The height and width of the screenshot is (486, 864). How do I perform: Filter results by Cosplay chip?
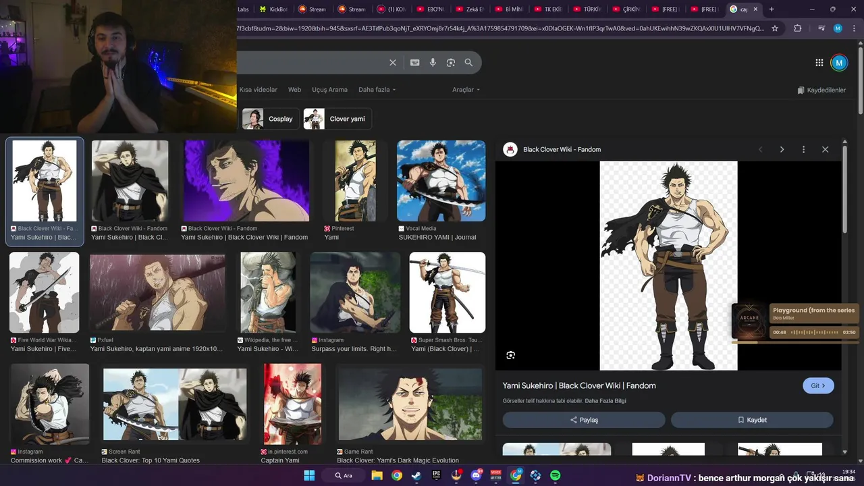271,119
